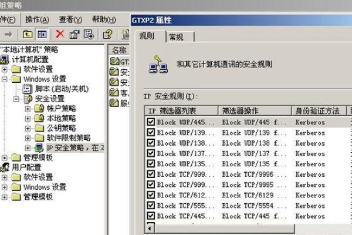Screen dimensions: 352x235
Task: Click the IP 安全策略 node icon
Action: pyautogui.click(x=39, y=147)
